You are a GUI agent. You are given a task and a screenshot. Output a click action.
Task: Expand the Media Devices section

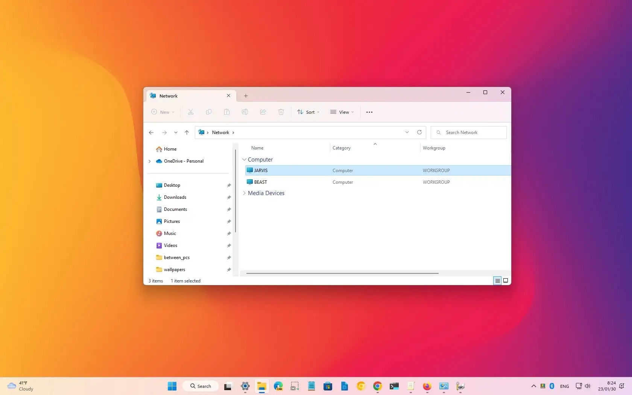tap(245, 193)
